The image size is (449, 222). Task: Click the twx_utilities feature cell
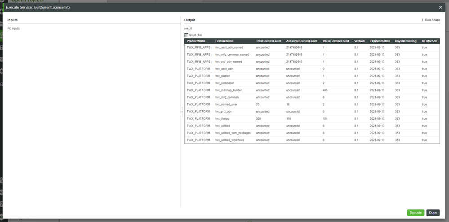223,126
